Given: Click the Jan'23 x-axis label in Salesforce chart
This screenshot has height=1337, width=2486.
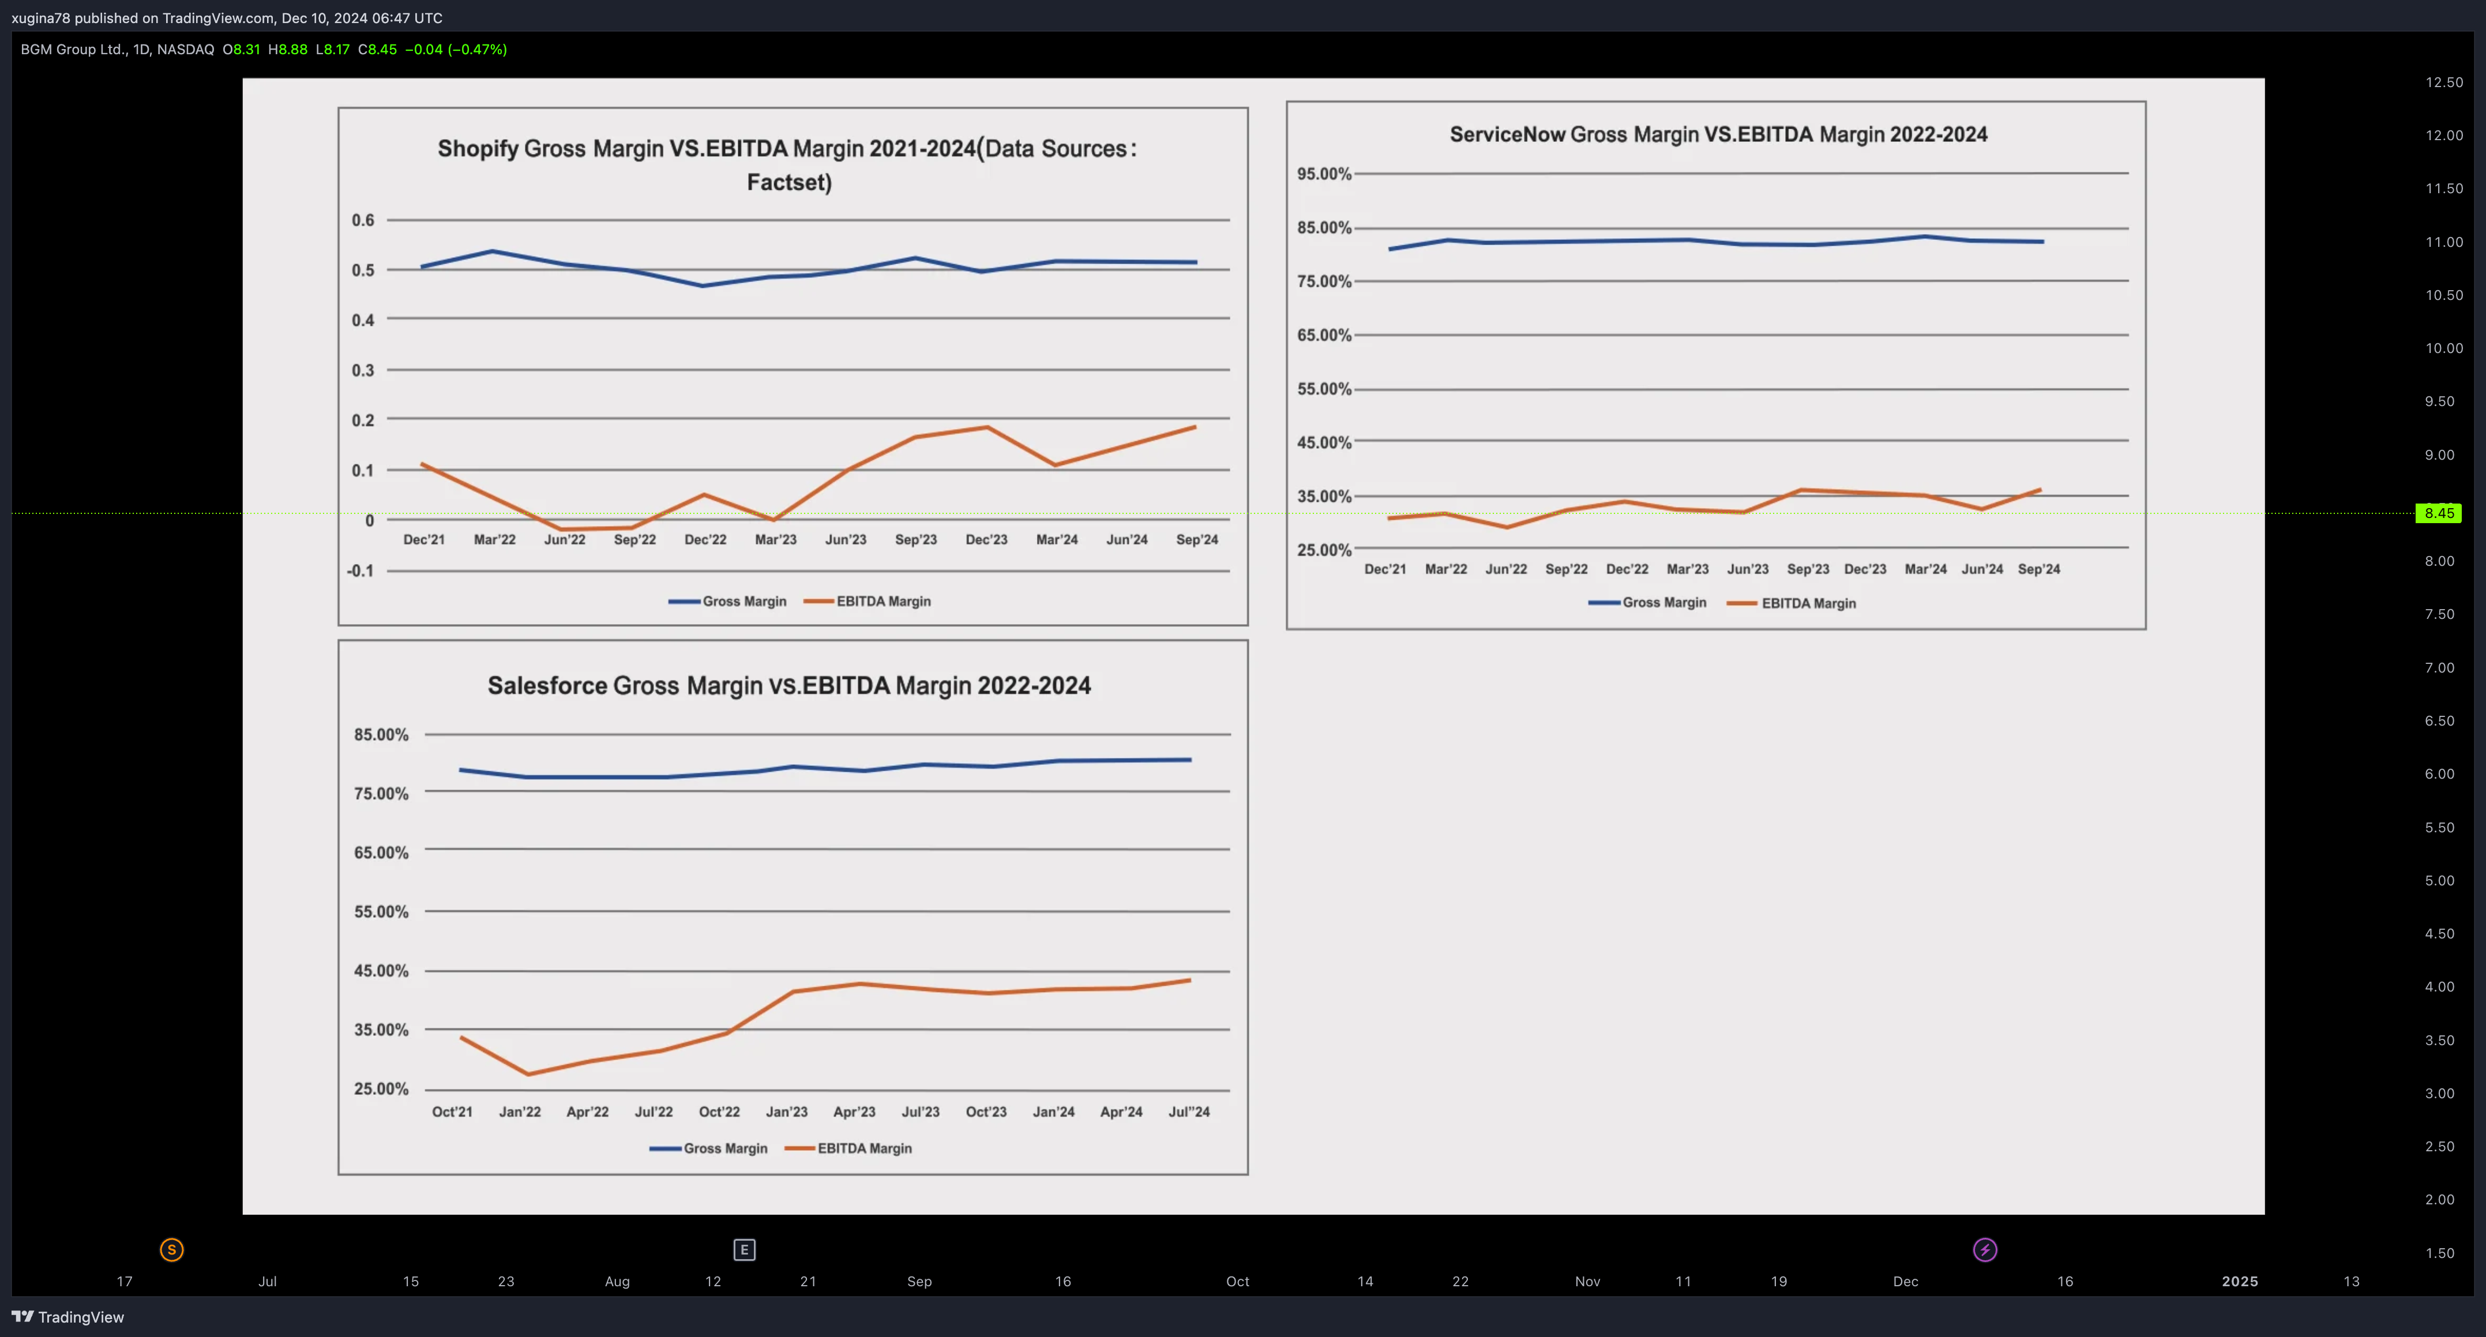Looking at the screenshot, I should (x=787, y=1112).
